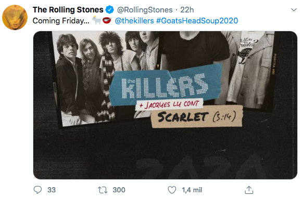The width and height of the screenshot is (303, 198).
Task: Click the 33 replies count
Action: tap(52, 190)
